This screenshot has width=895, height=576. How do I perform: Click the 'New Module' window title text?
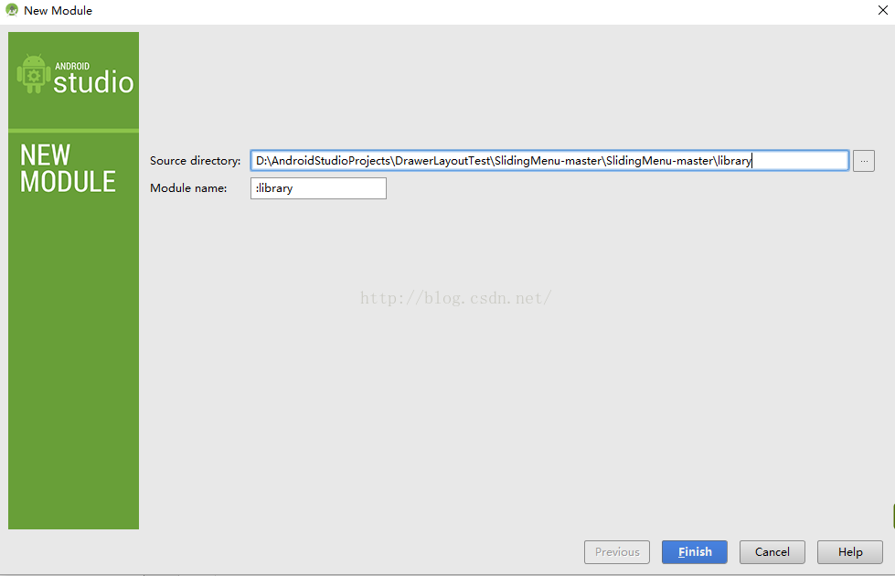58,11
